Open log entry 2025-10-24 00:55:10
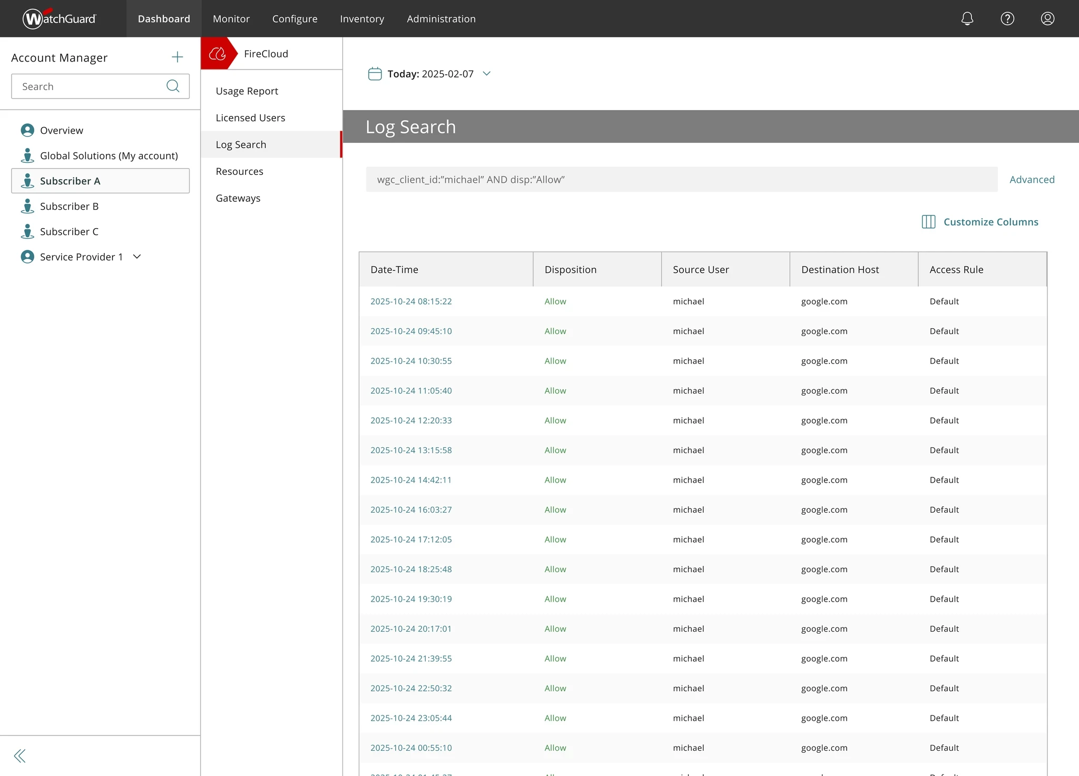The height and width of the screenshot is (776, 1079). [x=411, y=748]
